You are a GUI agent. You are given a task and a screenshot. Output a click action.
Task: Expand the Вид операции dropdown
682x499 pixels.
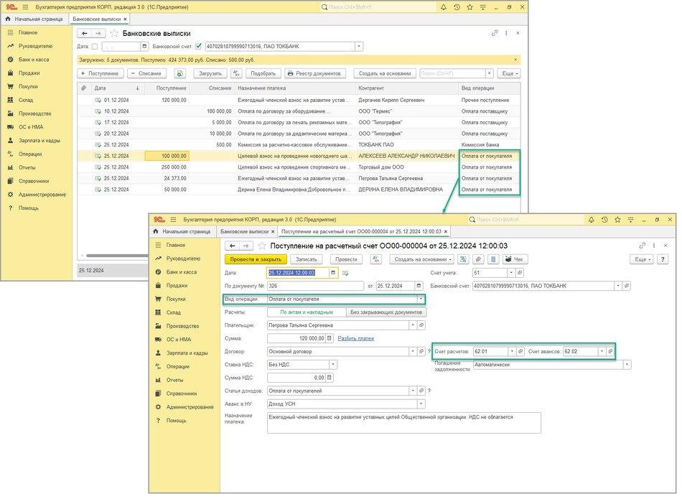(420, 299)
